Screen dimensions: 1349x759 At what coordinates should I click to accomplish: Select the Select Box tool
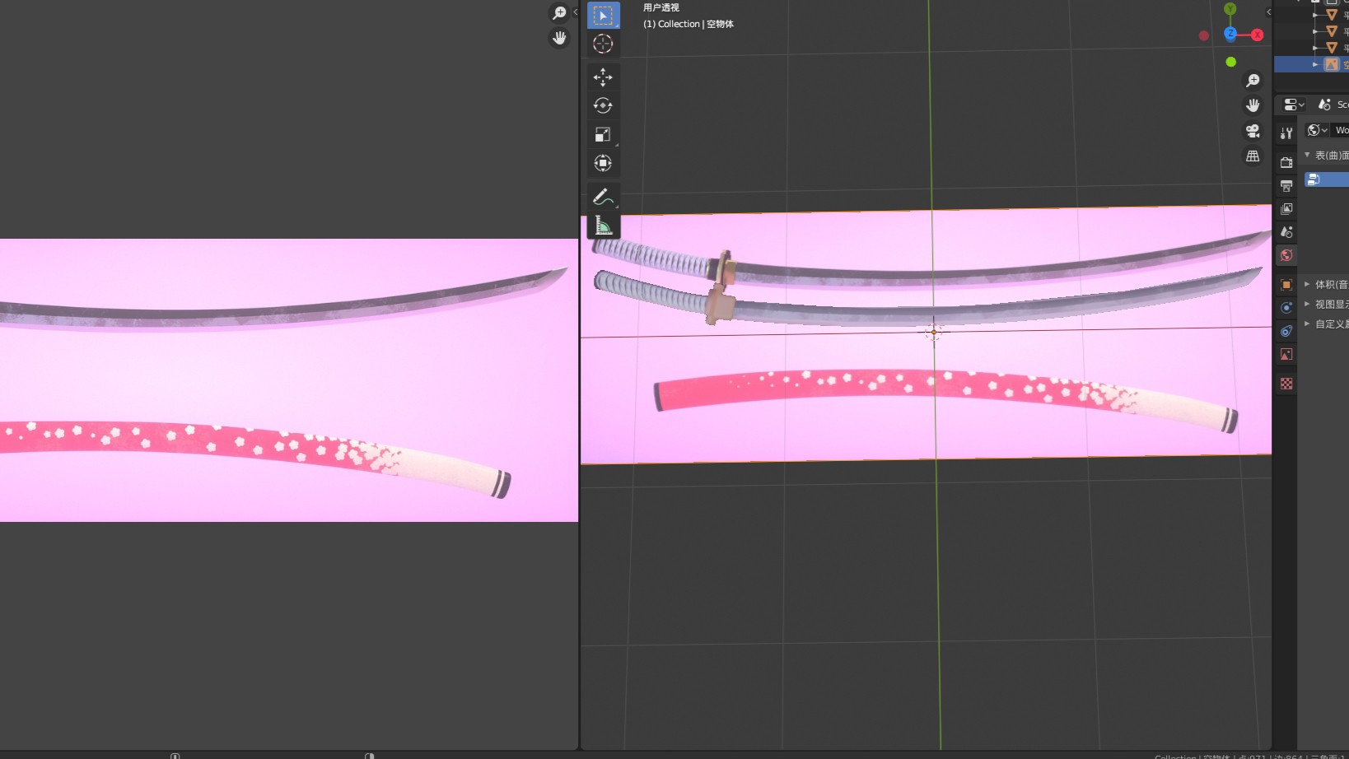tap(603, 16)
